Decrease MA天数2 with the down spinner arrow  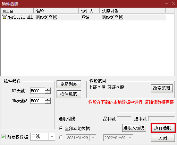point(48,102)
